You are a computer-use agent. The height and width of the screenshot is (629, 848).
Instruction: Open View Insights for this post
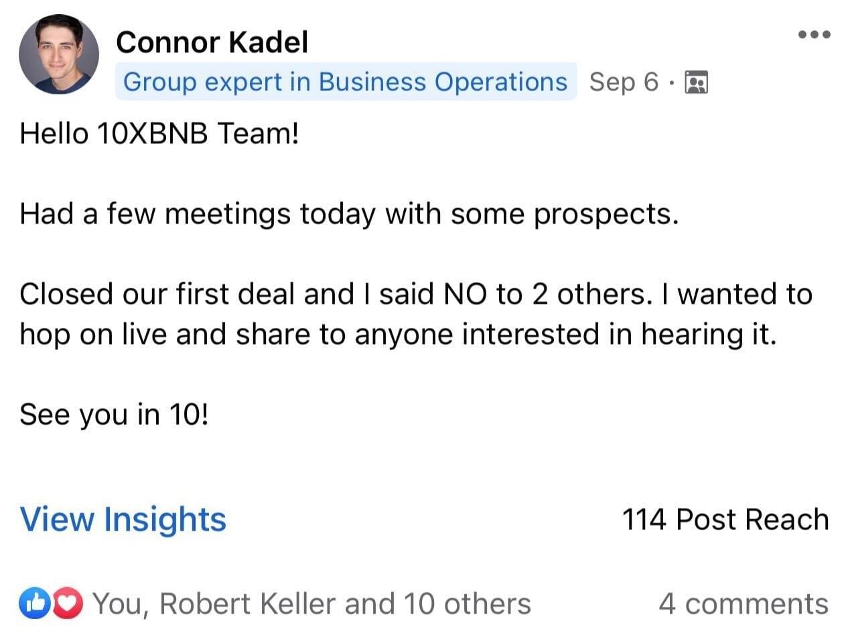123,520
